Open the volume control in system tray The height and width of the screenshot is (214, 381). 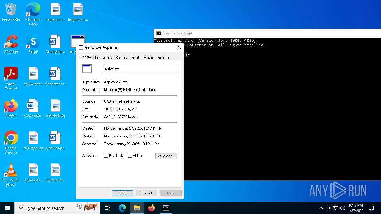343,208
